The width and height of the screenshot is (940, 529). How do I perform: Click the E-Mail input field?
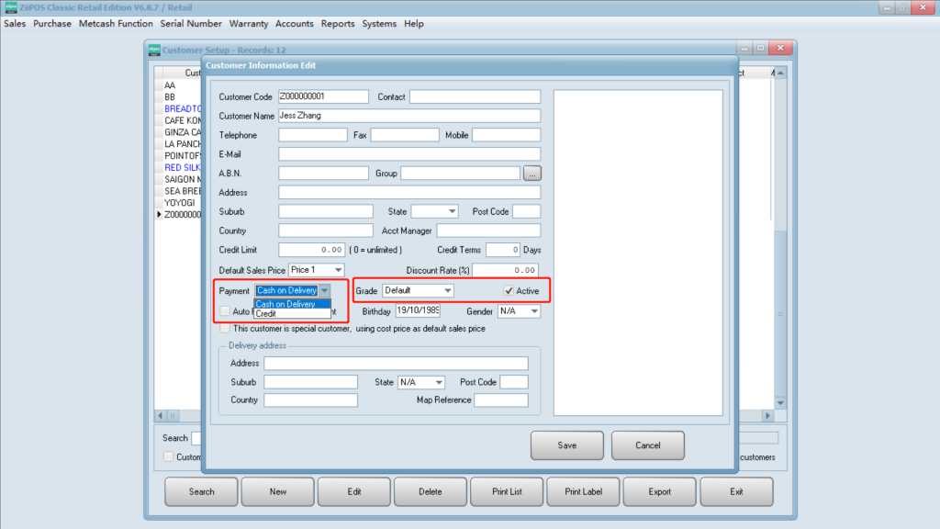click(x=408, y=154)
